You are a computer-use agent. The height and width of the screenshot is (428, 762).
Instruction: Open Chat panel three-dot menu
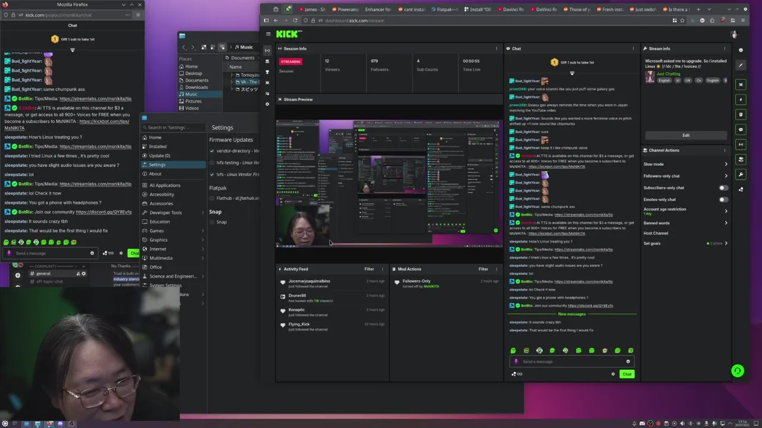tap(633, 49)
